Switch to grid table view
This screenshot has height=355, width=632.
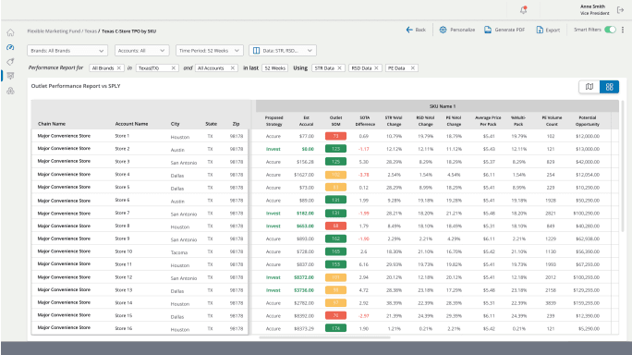[610, 87]
